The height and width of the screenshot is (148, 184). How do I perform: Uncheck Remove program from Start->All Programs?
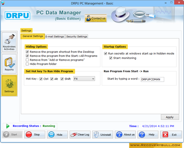tap(27, 56)
